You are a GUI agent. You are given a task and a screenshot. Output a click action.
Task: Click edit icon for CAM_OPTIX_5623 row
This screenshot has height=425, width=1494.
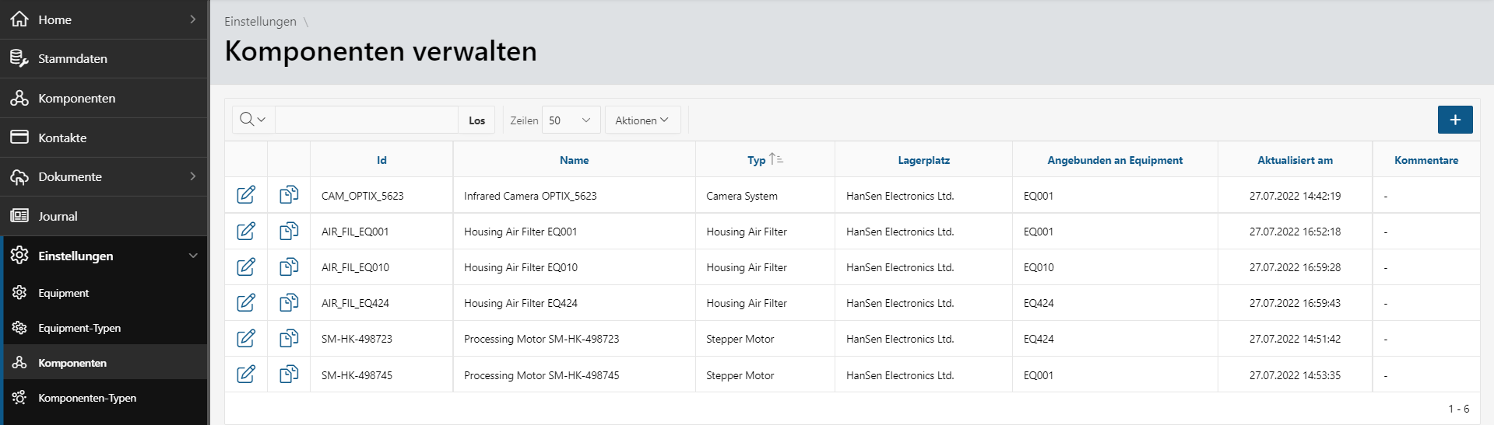pos(246,195)
